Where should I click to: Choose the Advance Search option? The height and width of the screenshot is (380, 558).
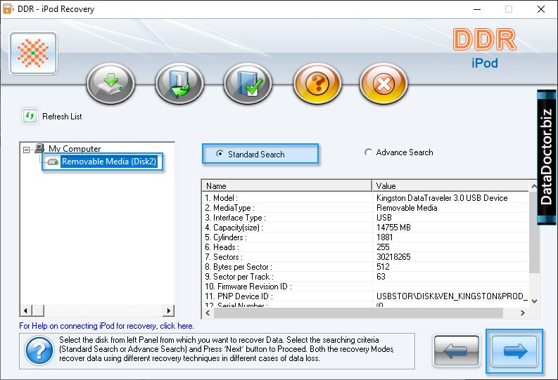pos(399,152)
